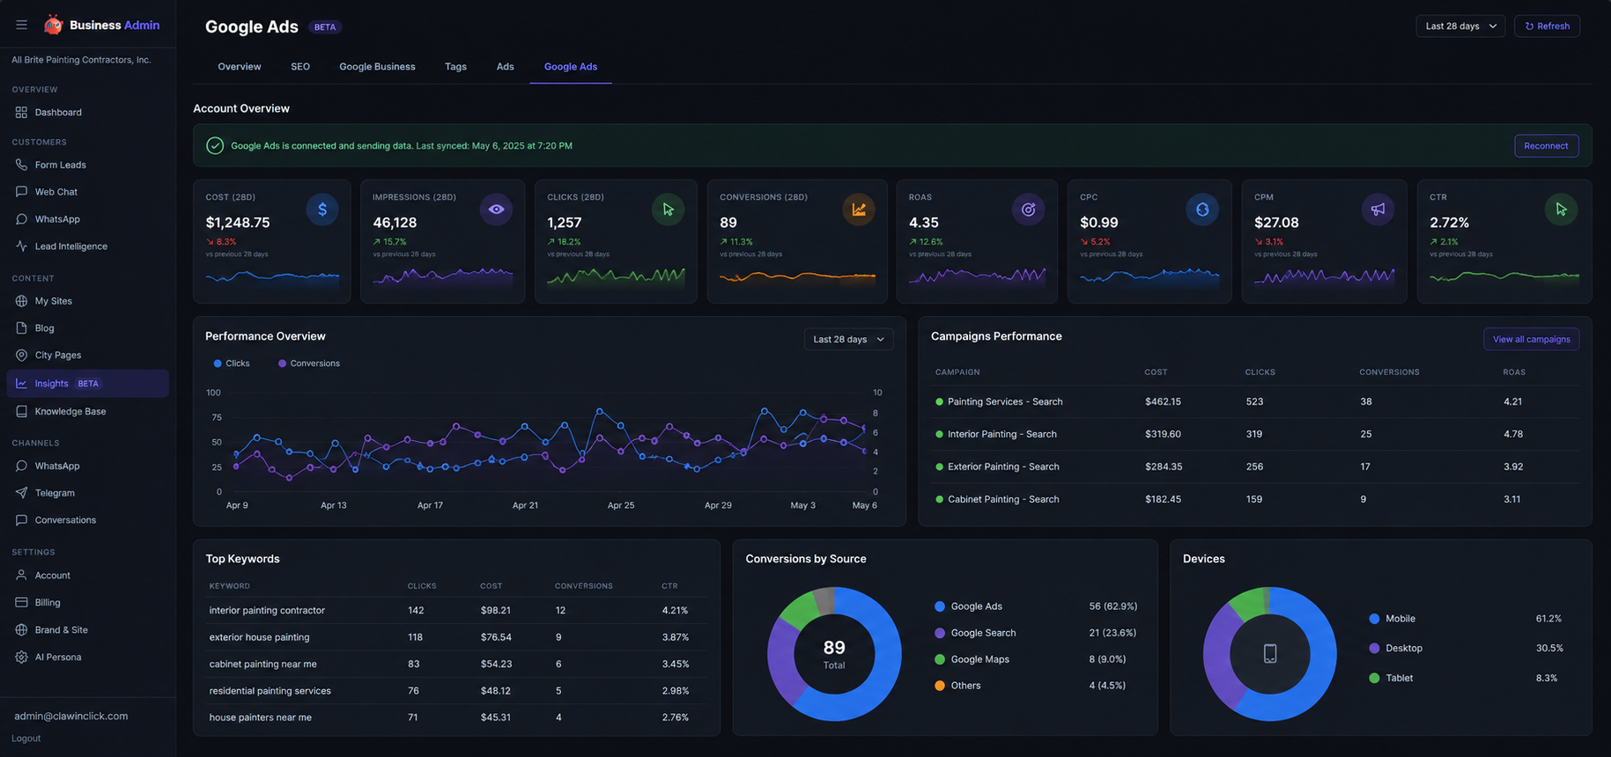This screenshot has width=1611, height=757.
Task: Toggle the Clicks legend in chart
Action: pos(232,364)
